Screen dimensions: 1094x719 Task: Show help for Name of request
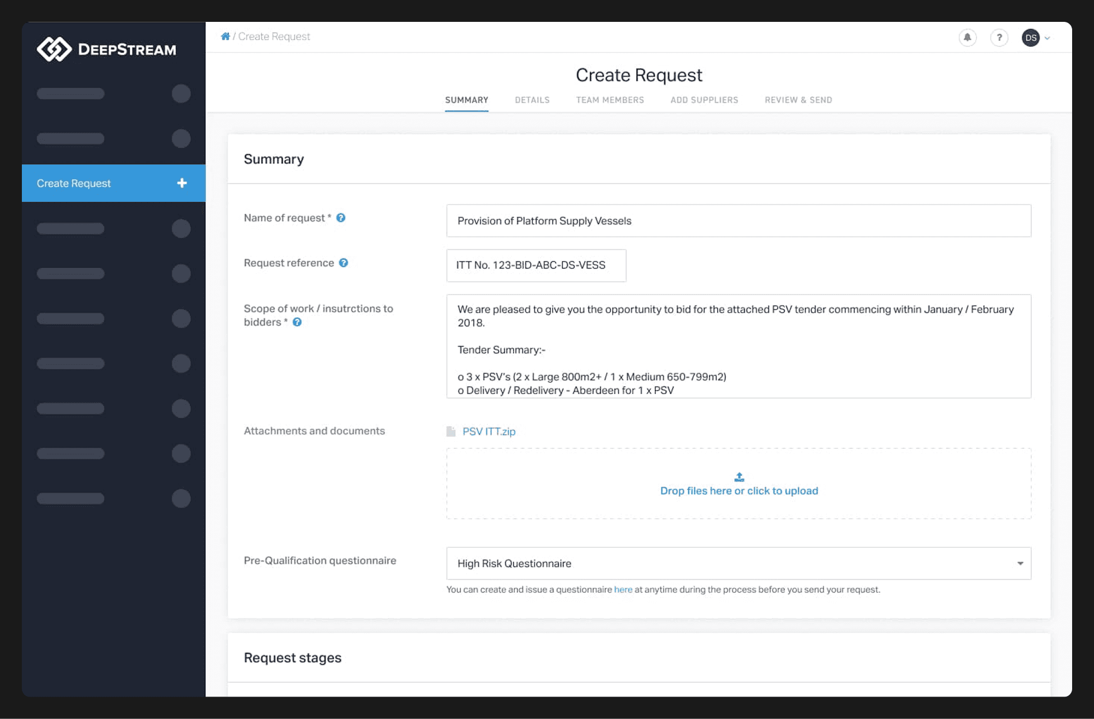[x=341, y=218]
